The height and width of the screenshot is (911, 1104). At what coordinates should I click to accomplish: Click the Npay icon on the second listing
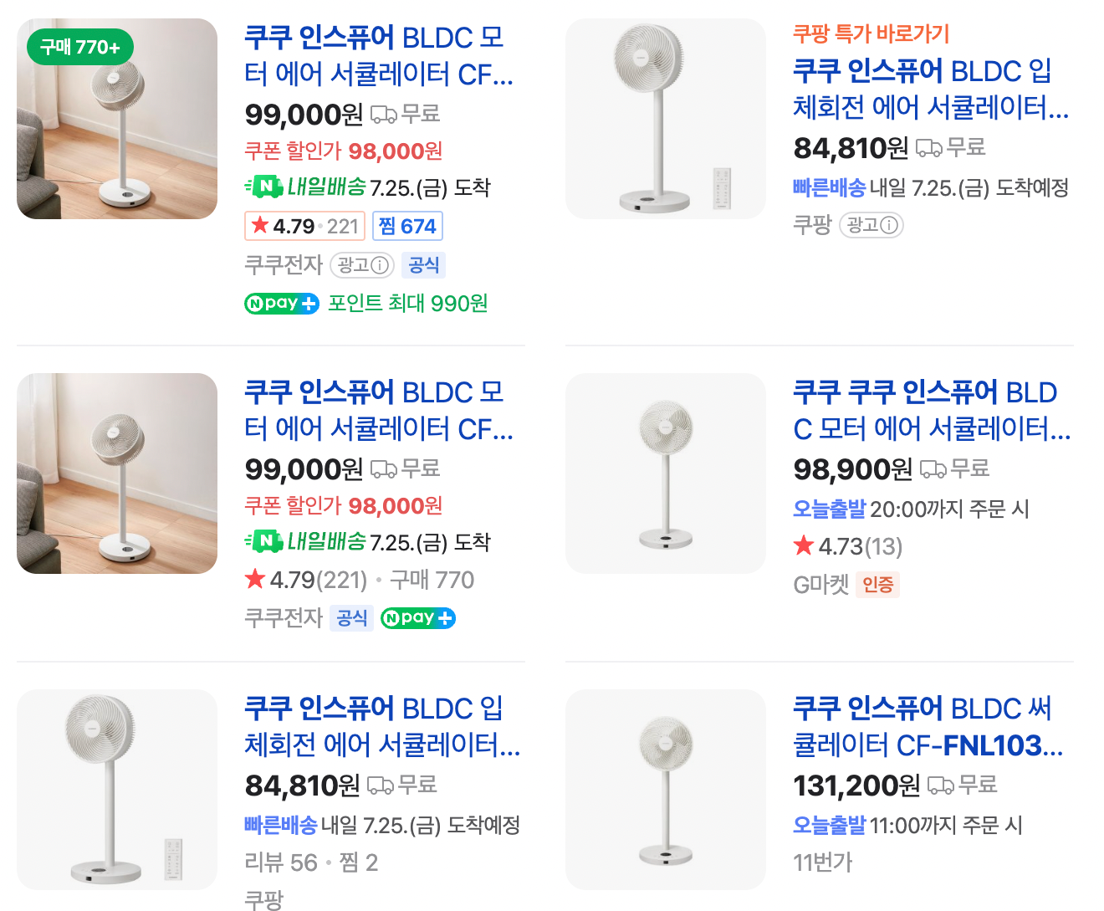pos(417,618)
